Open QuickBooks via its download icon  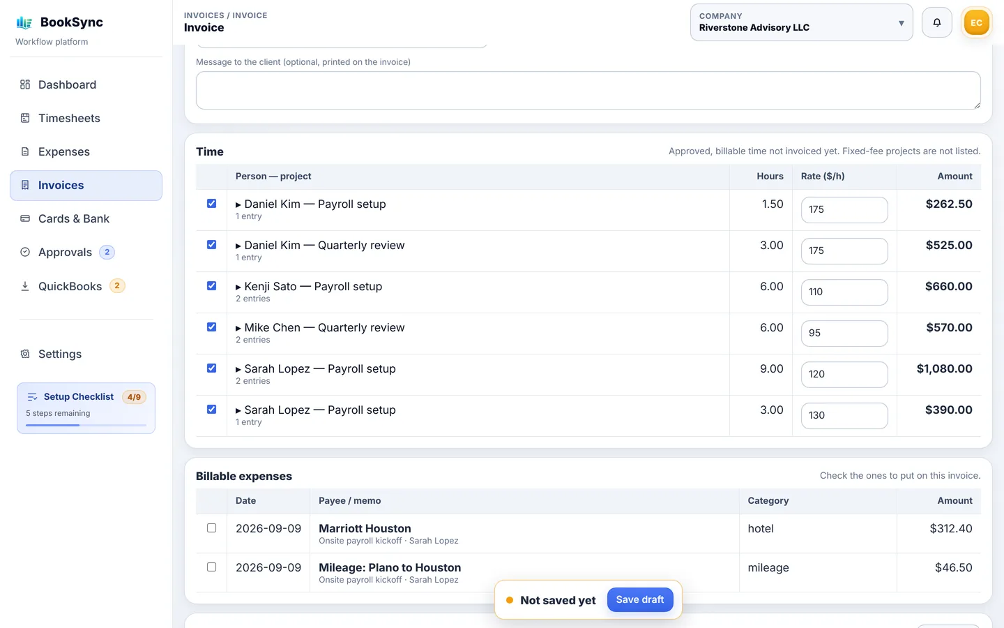(x=25, y=286)
